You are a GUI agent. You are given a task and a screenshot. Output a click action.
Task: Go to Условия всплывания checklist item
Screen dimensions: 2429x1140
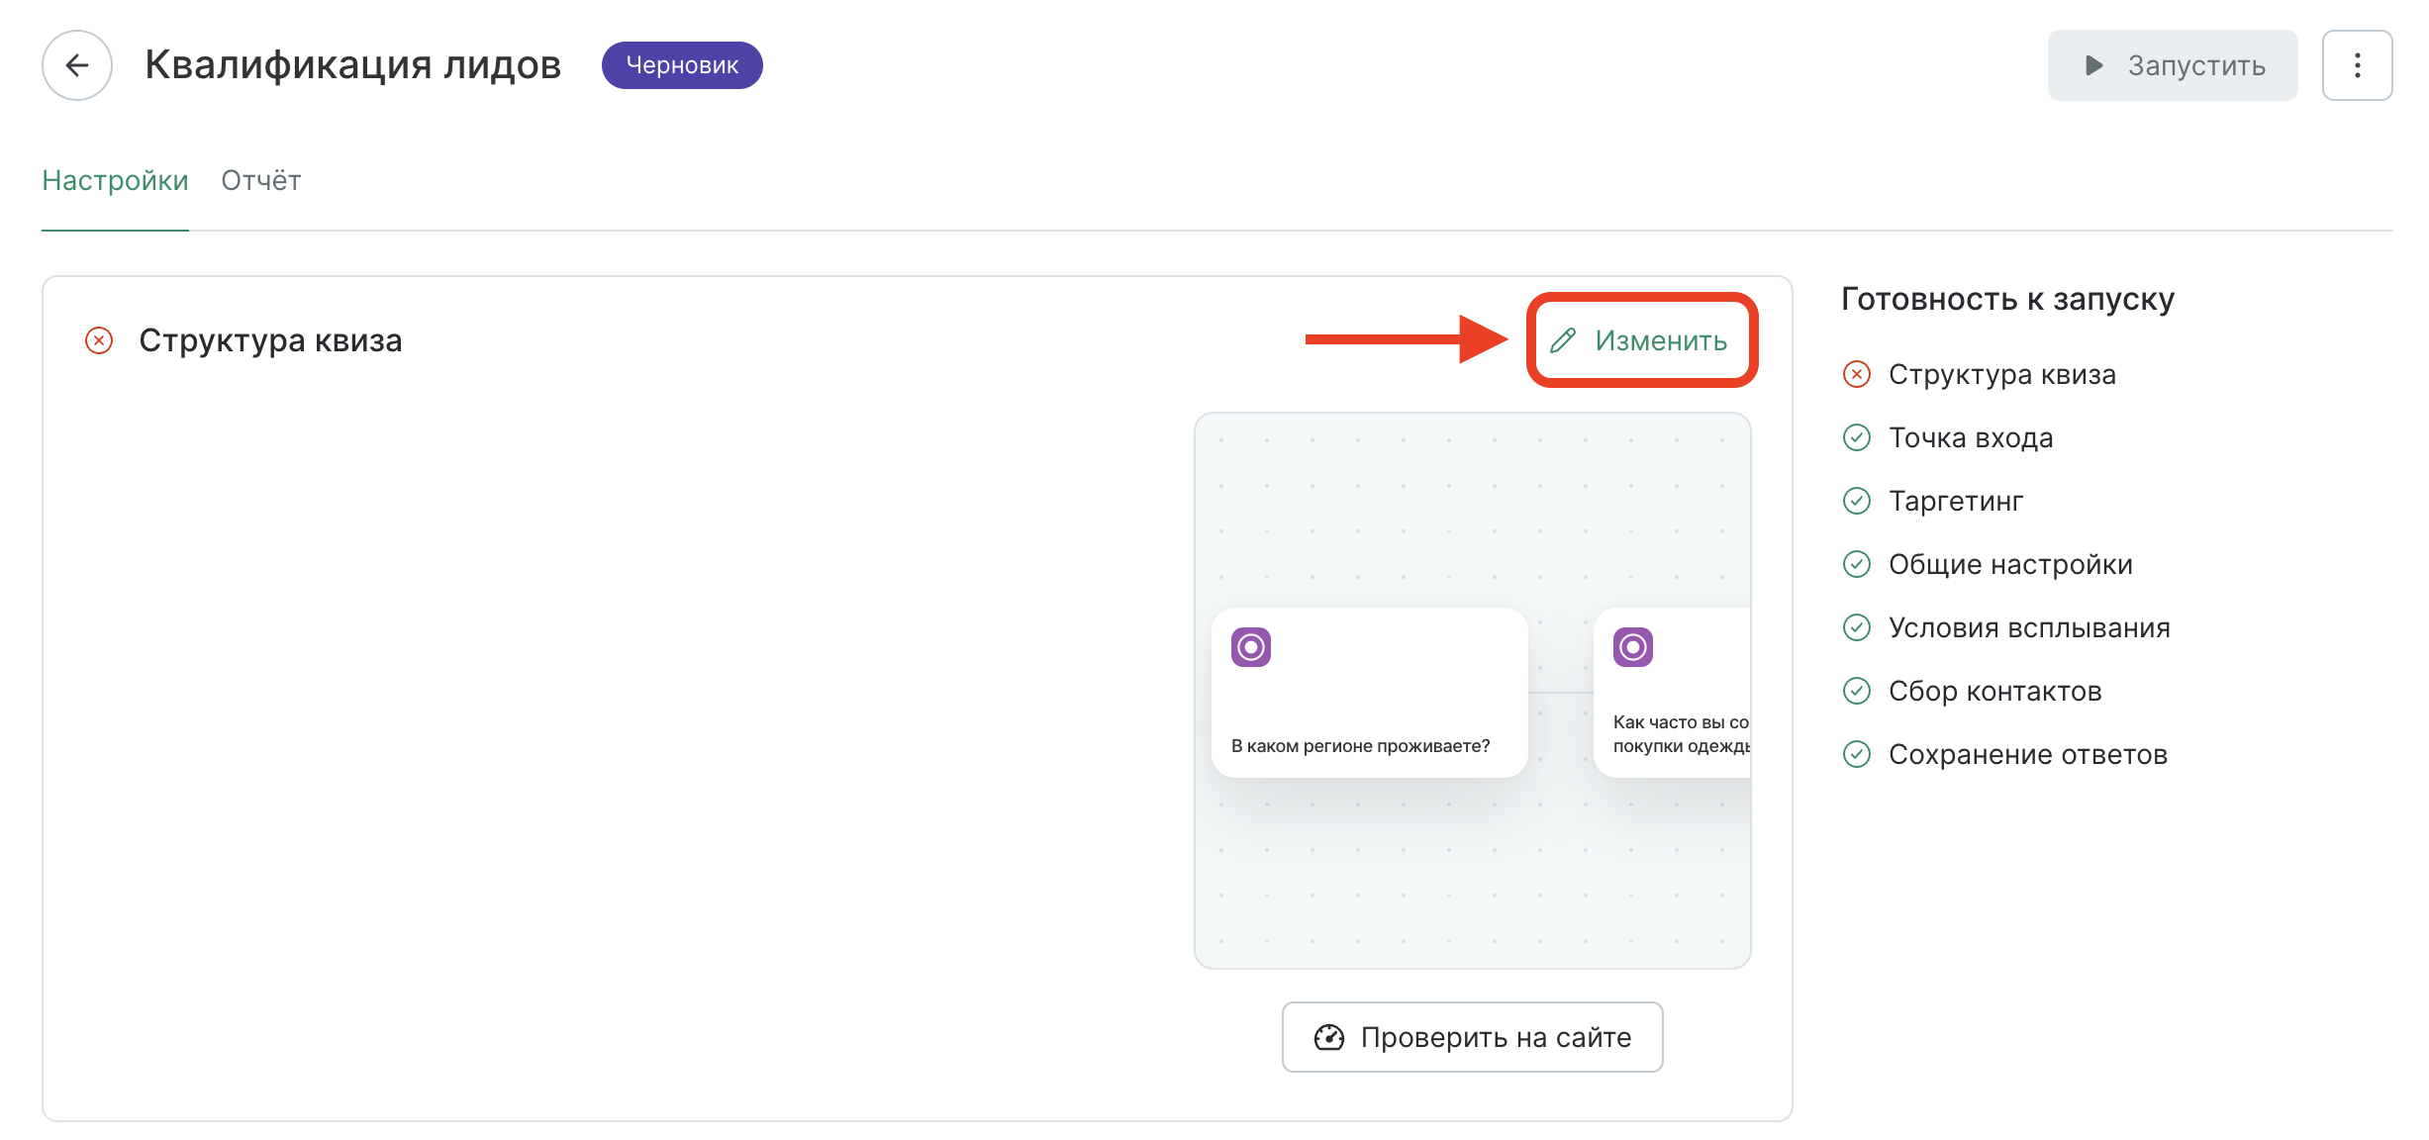(2028, 627)
